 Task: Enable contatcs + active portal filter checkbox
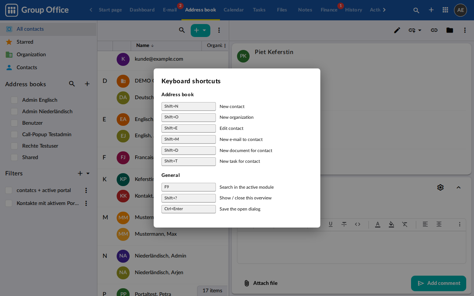9,190
